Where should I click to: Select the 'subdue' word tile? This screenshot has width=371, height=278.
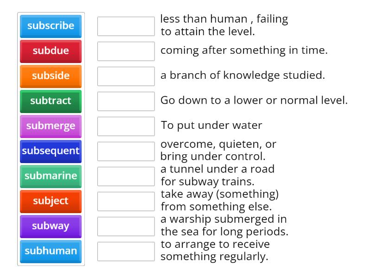[x=51, y=51]
